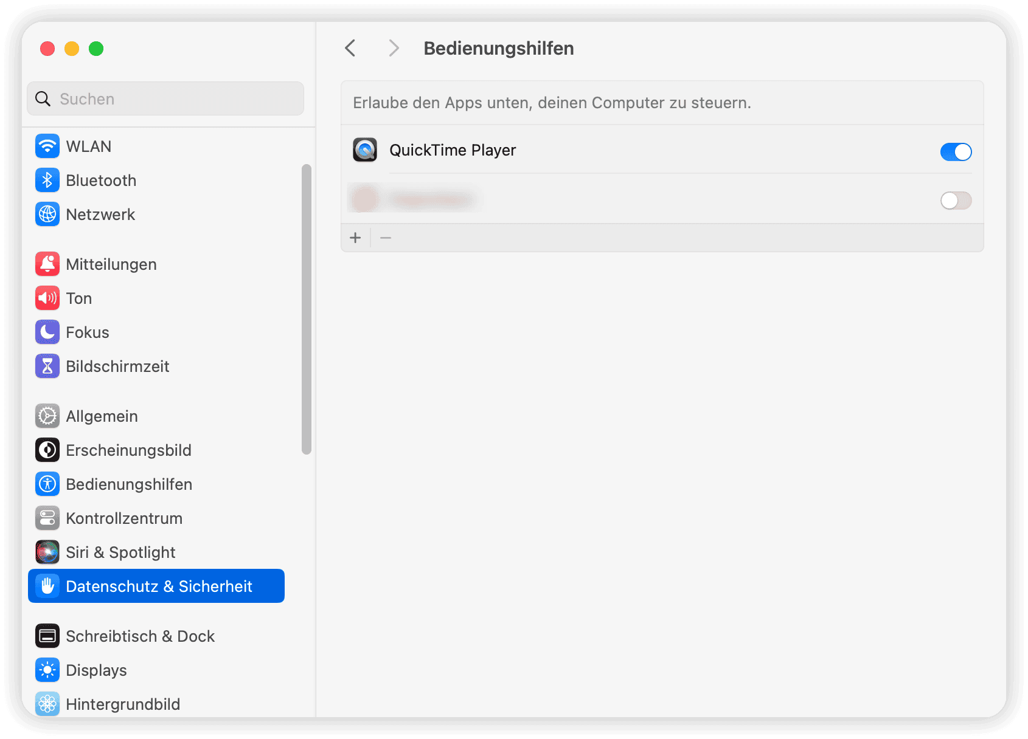Zoom window with green button
Screen dimensions: 1028x739
[x=96, y=49]
